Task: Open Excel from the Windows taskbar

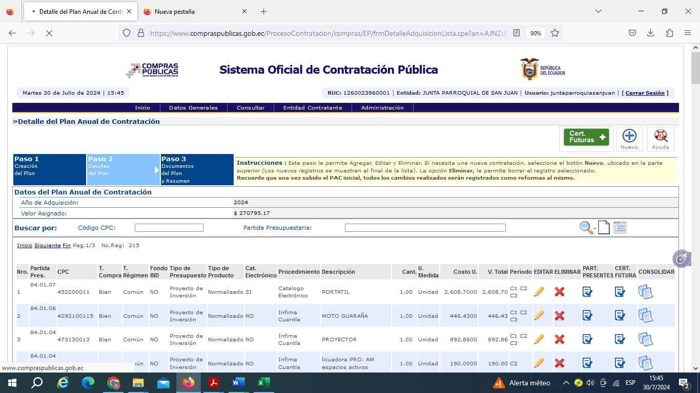Action: coord(263,383)
